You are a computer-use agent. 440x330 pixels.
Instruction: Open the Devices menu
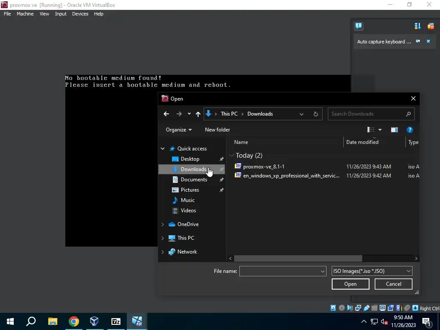[x=80, y=14]
